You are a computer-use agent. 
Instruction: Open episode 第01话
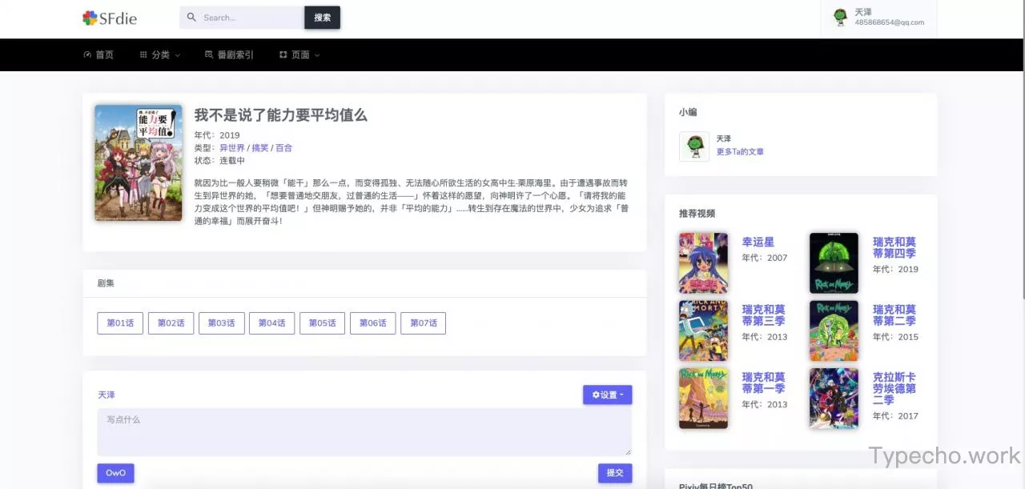(x=119, y=323)
